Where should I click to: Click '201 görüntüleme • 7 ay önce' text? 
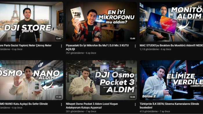81,111
